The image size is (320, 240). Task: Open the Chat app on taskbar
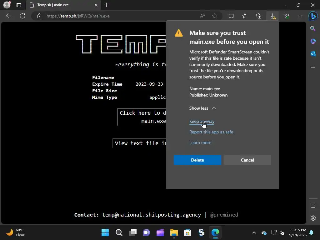[146, 232]
